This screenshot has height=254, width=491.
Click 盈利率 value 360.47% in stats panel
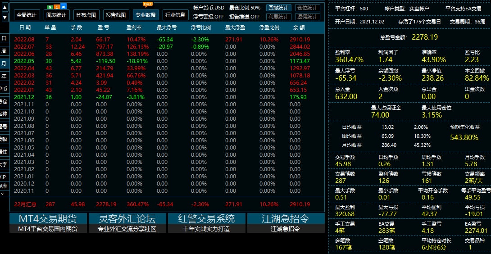(350, 59)
